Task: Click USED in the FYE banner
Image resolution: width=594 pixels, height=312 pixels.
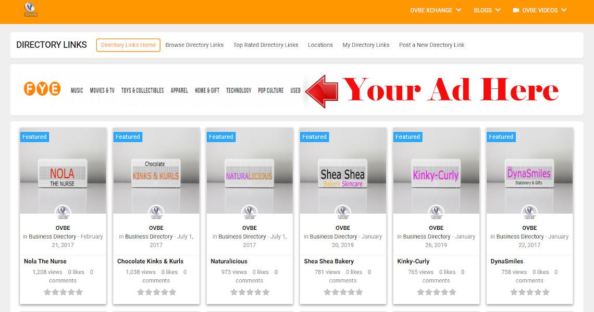Action: [295, 90]
